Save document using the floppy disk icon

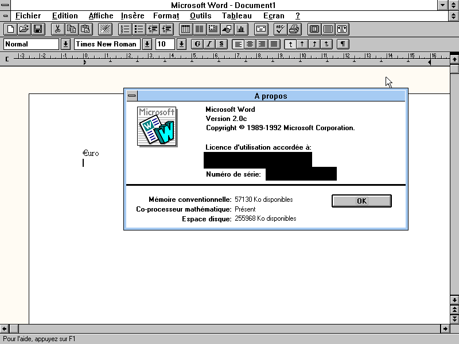(x=38, y=29)
